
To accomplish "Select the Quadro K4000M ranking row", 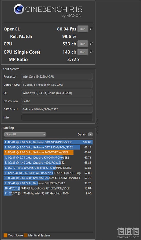I will pos(48,158).
